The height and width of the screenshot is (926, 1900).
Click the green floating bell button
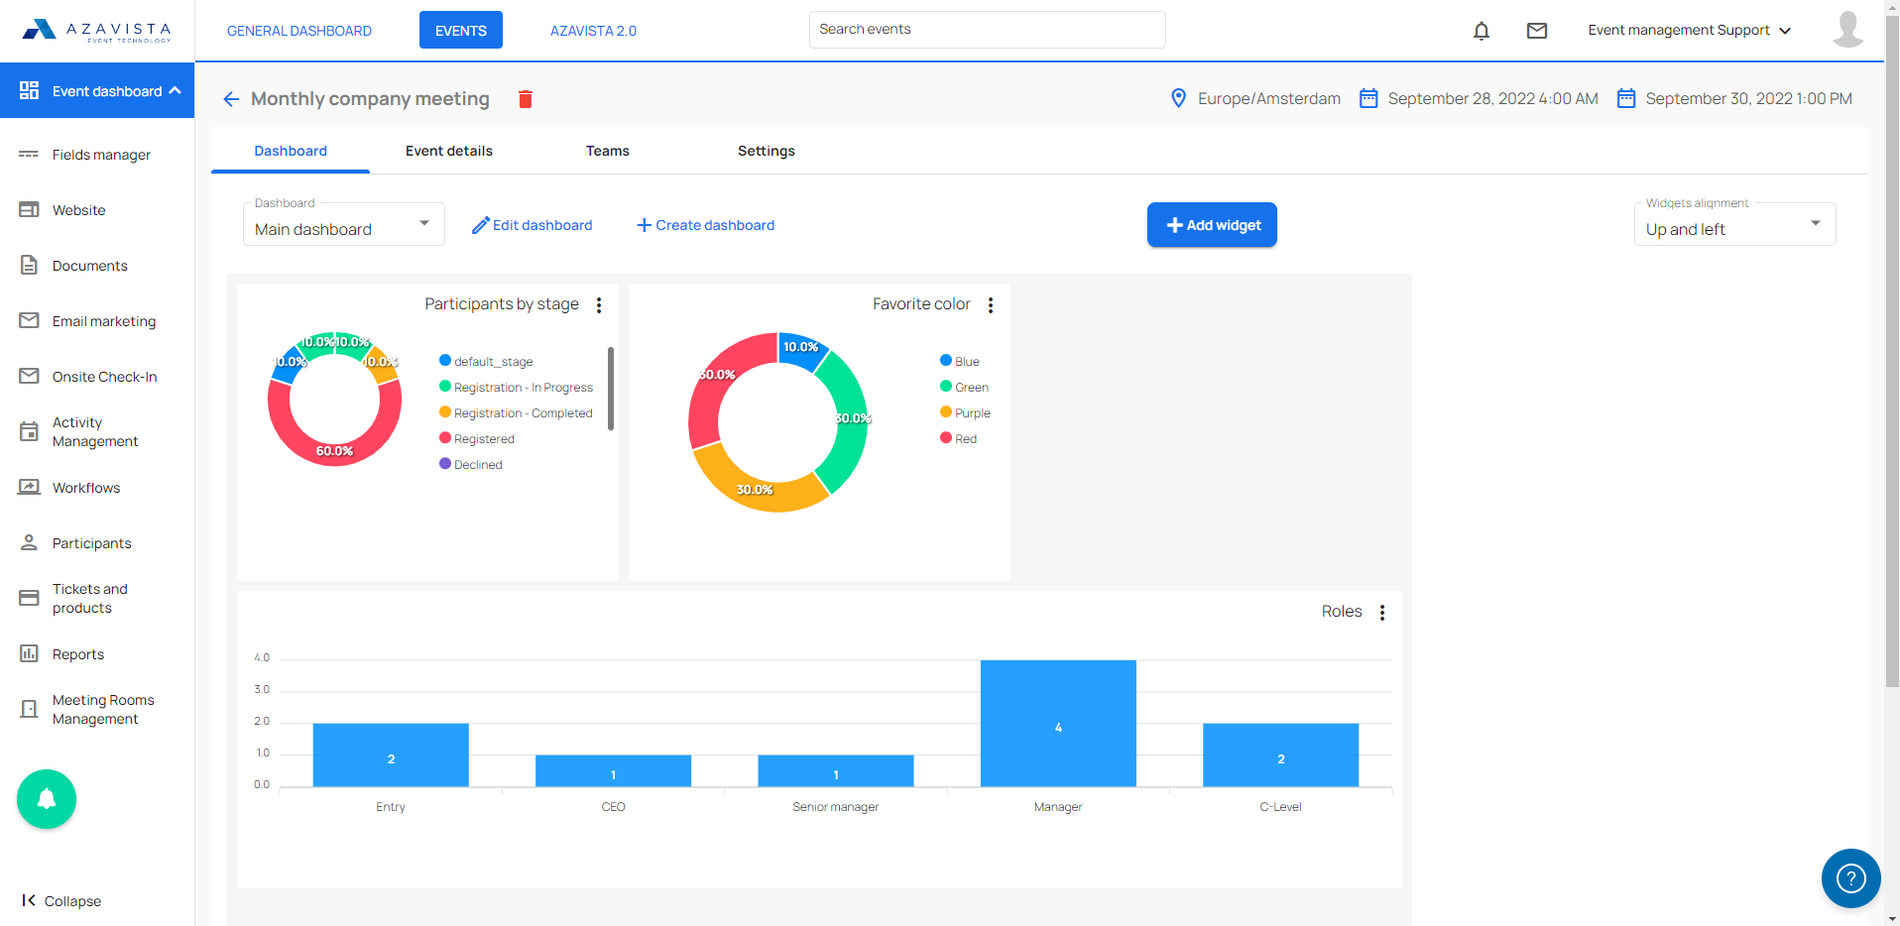point(47,799)
